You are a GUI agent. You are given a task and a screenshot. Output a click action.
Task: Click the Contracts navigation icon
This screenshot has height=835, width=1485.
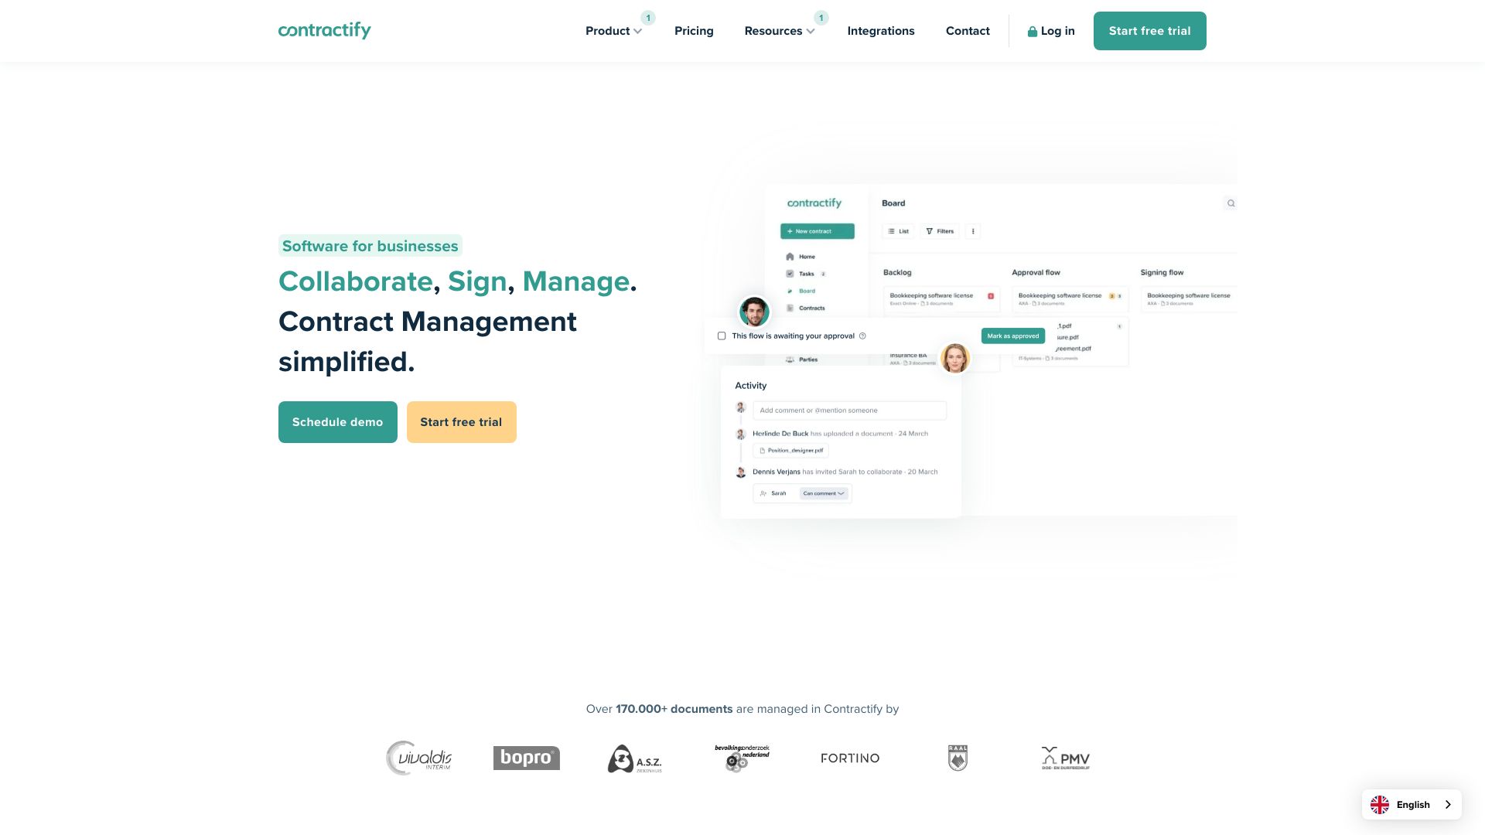[790, 308]
